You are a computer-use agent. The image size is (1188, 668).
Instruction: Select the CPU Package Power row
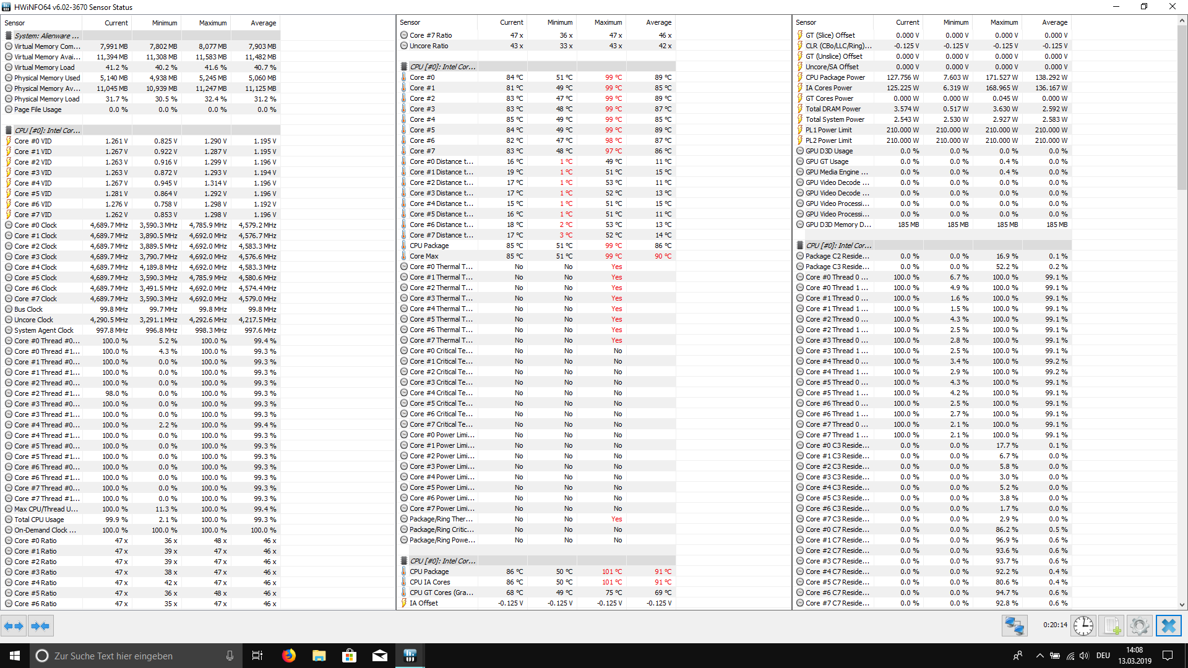click(933, 77)
